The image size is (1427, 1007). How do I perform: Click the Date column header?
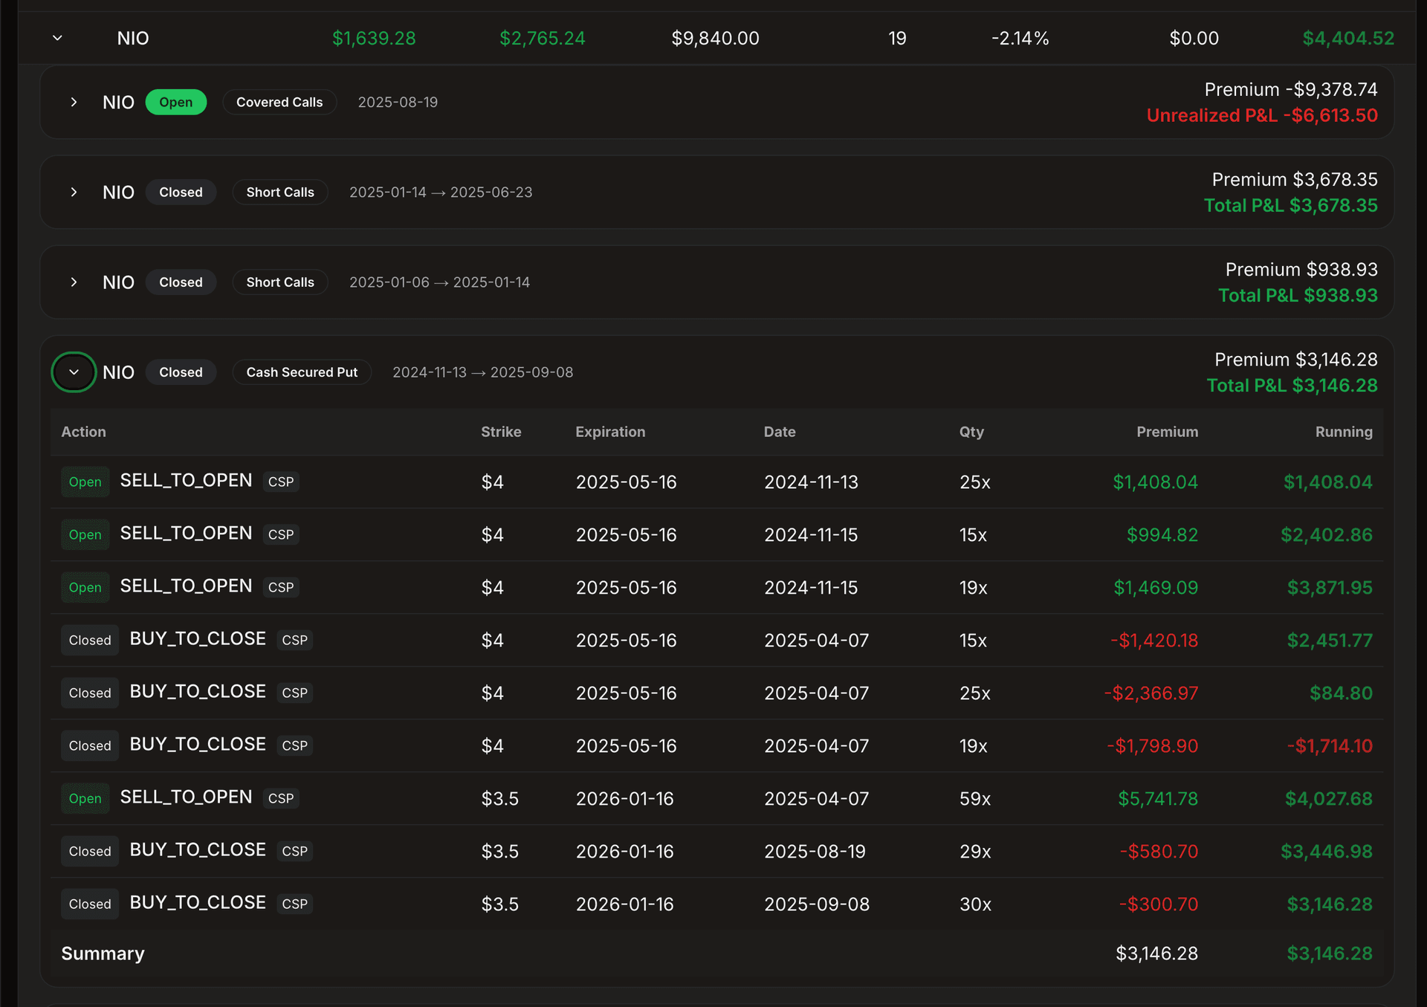click(779, 432)
